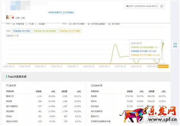This screenshot has height=126, width=180.
Task: Click the green data point on chart
Action: [x=163, y=44]
